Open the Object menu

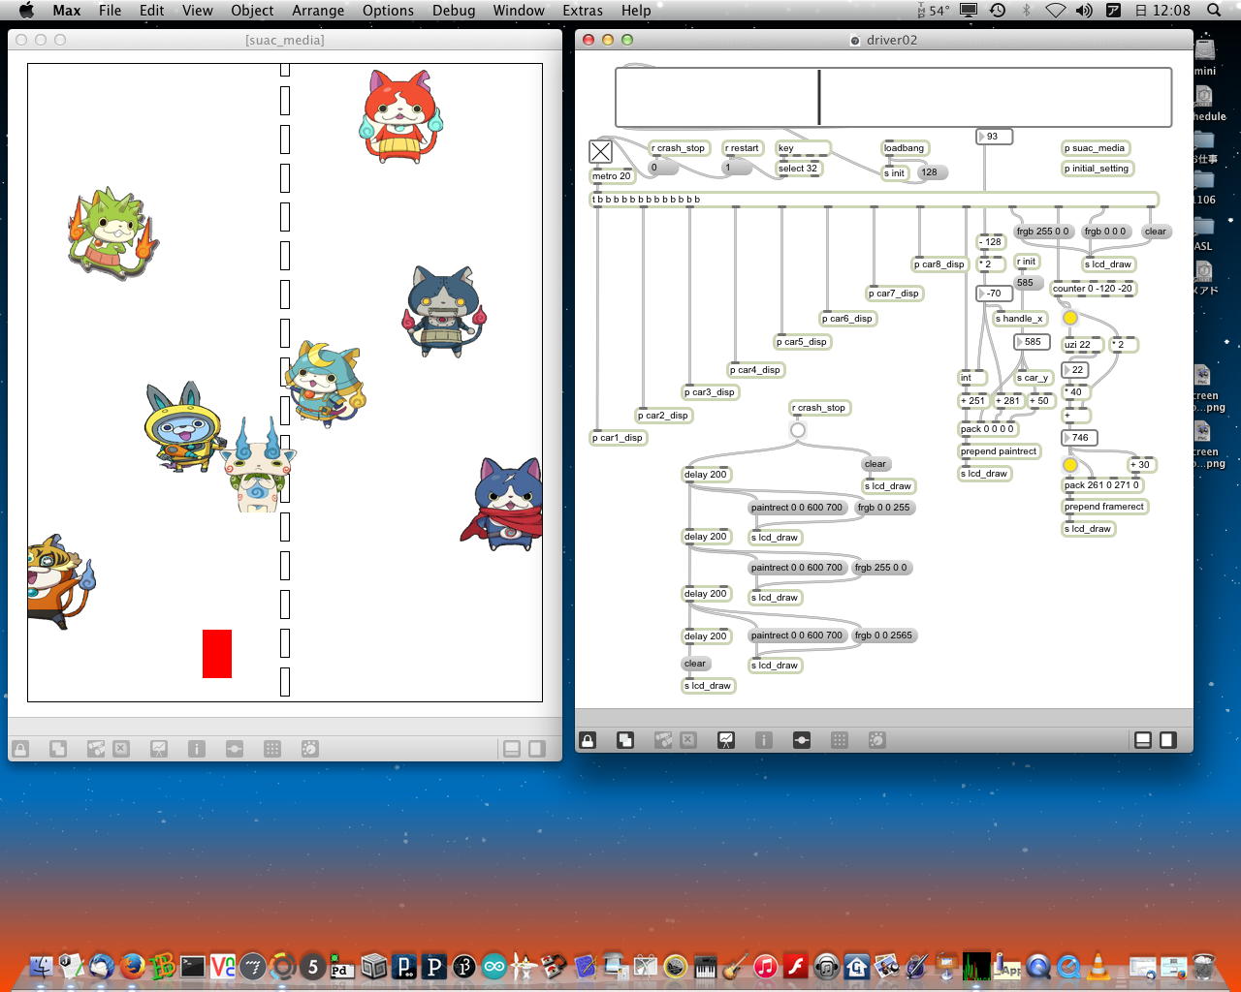point(252,10)
